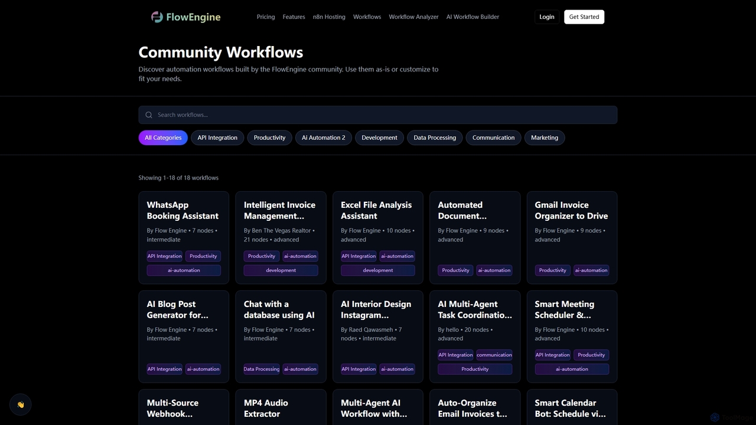Open the Workflows nav item
This screenshot has width=756, height=425.
pos(367,17)
